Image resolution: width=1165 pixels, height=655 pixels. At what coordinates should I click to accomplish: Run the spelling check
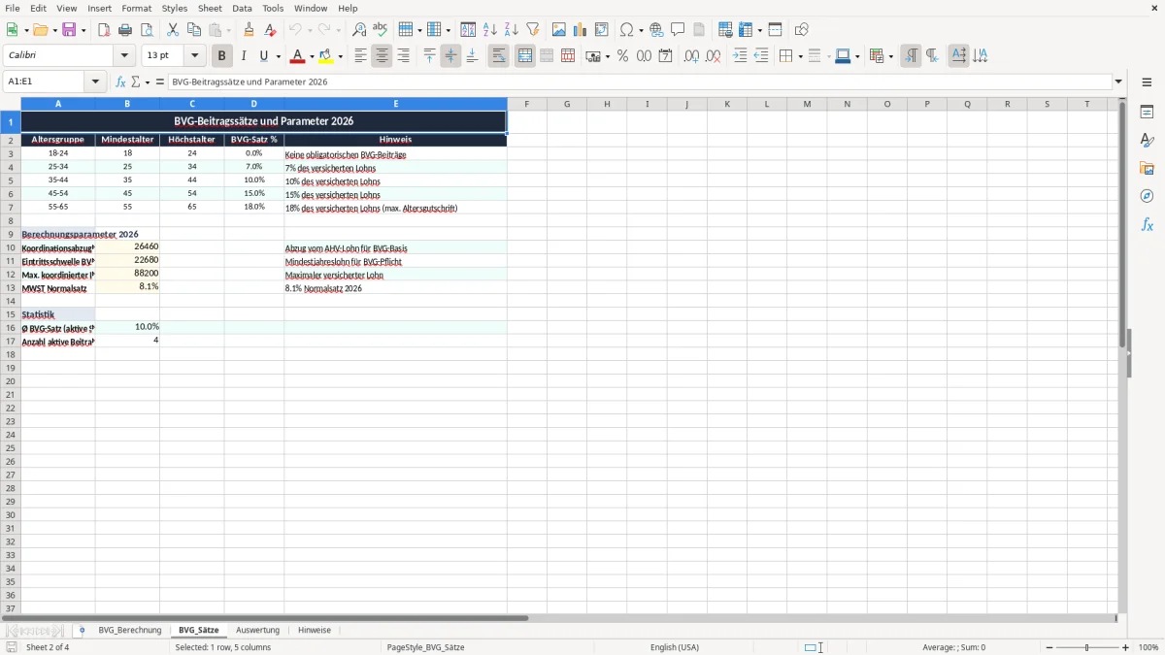381,30
